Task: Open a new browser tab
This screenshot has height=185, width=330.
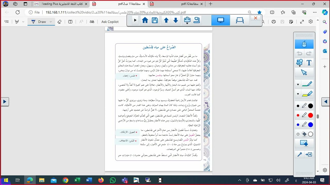Action: 210,4
